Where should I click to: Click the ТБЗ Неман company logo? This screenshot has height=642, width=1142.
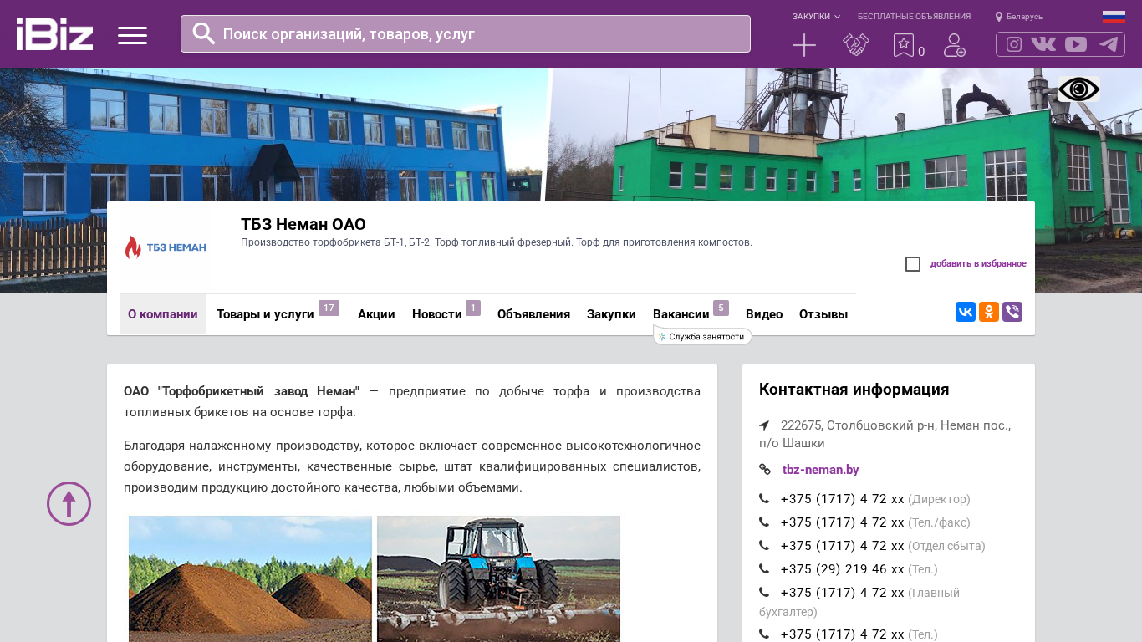click(x=166, y=247)
